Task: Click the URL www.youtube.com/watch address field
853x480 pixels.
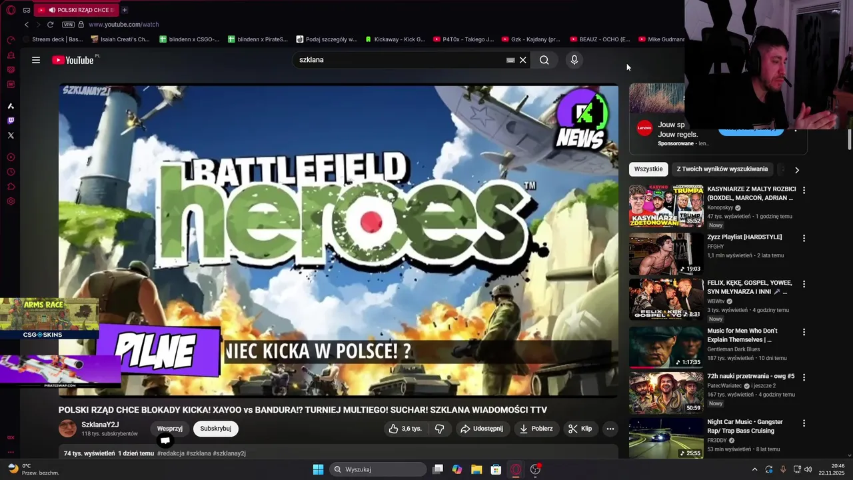Action: [124, 25]
